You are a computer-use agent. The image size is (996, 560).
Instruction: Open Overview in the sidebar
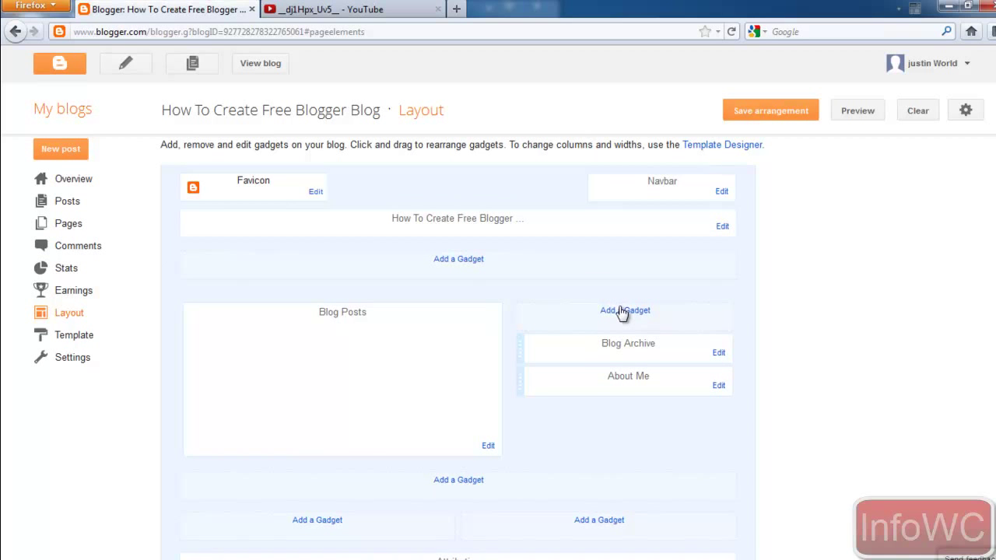(73, 179)
